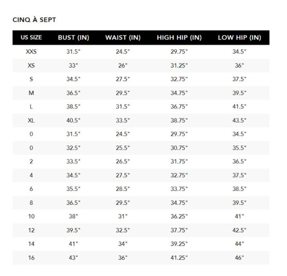Click the 38" bust value for size 10
The image size is (287, 276).
pos(74,217)
